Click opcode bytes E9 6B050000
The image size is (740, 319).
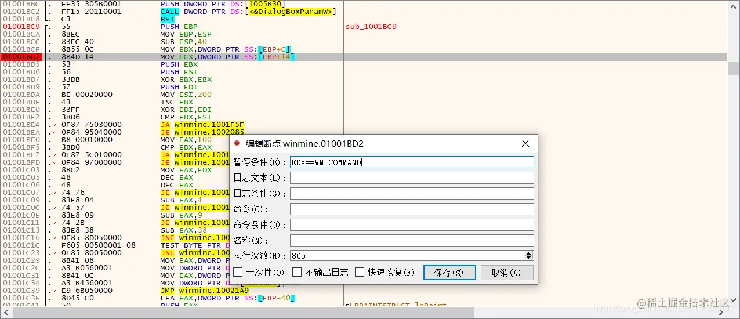click(x=87, y=291)
